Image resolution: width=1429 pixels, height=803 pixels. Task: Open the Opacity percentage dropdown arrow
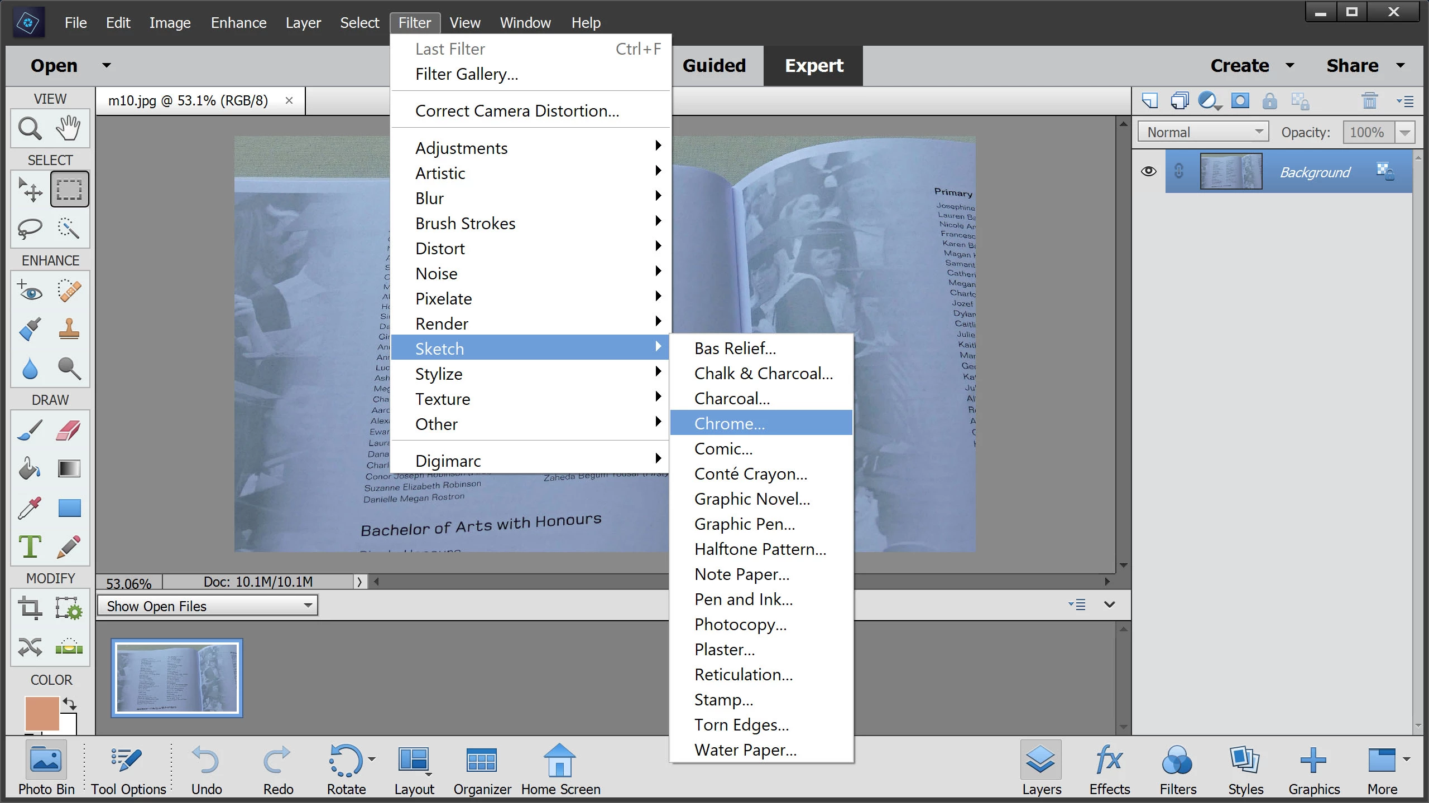tap(1404, 133)
